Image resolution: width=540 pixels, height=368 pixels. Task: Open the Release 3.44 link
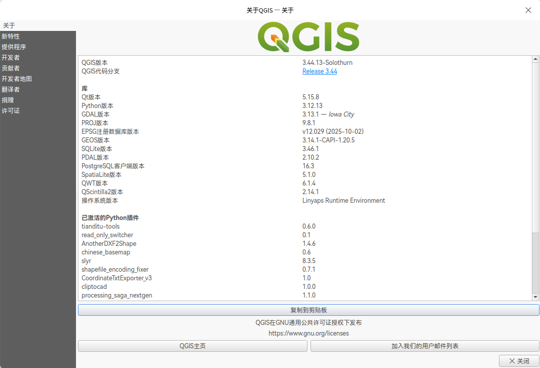[x=320, y=71]
